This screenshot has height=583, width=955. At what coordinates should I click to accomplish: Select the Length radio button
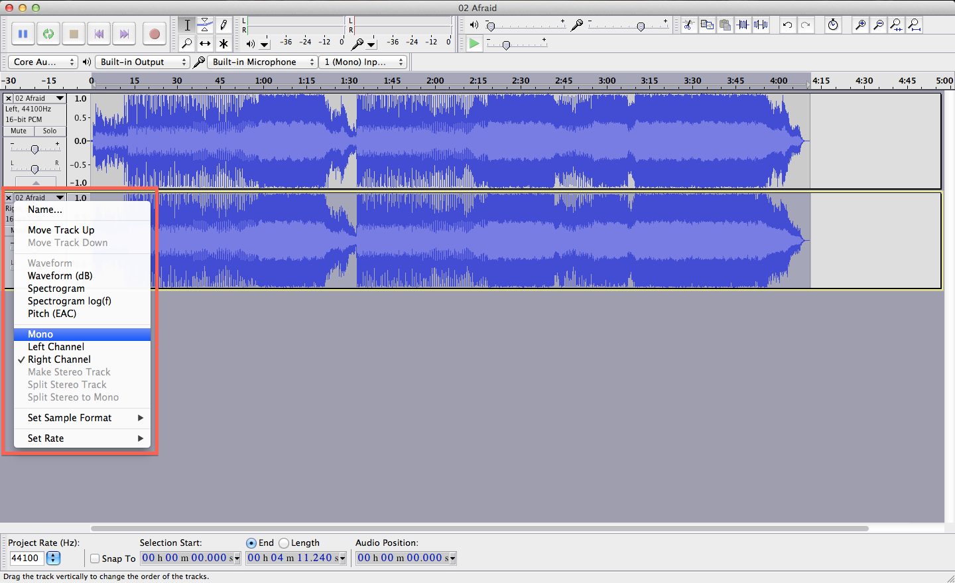click(x=284, y=543)
